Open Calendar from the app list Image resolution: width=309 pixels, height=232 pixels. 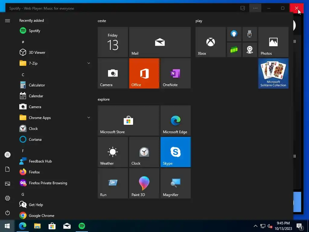55,96
